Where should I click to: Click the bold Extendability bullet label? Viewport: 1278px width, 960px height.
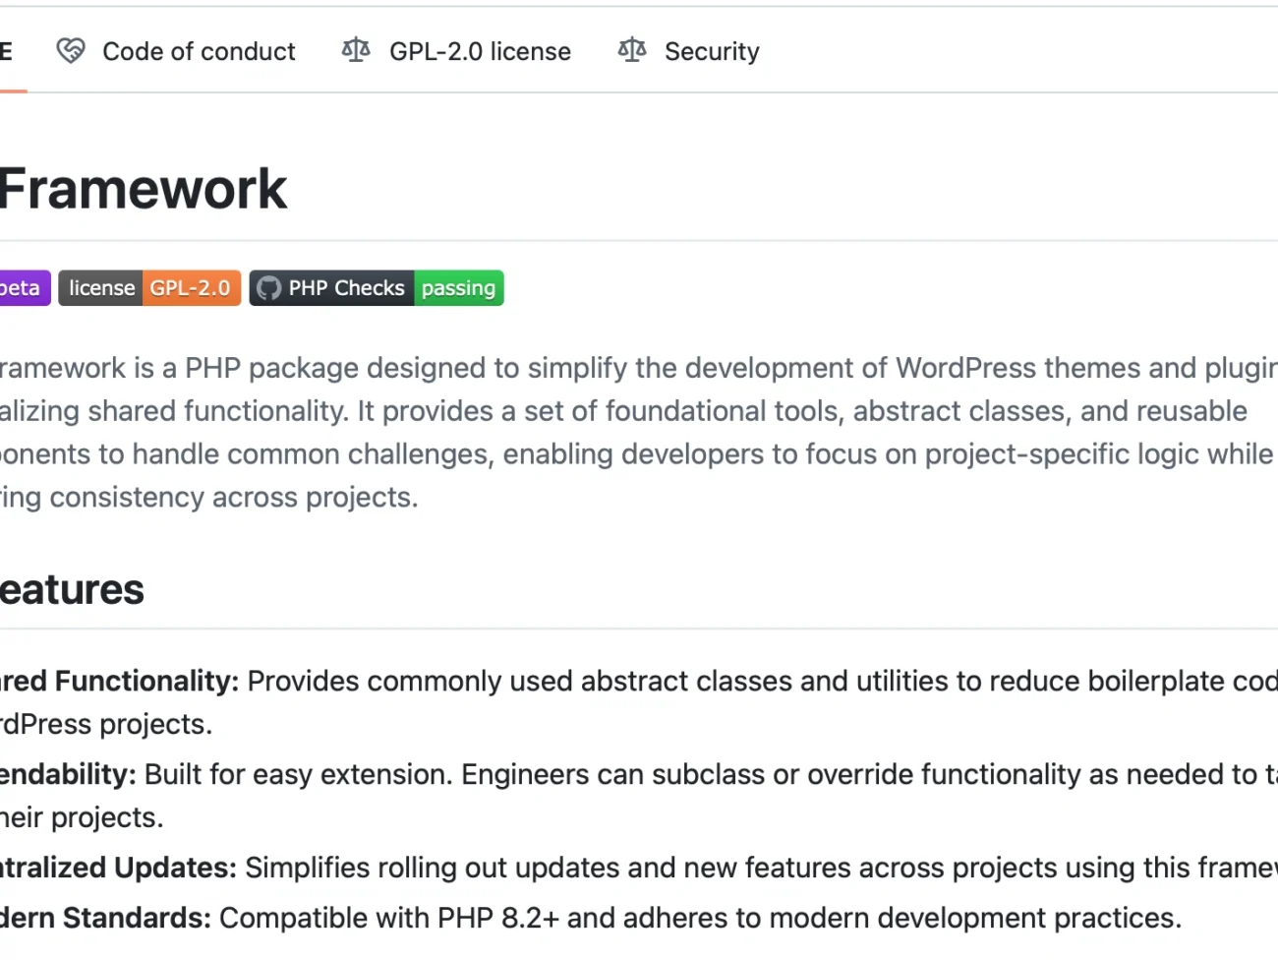(67, 774)
